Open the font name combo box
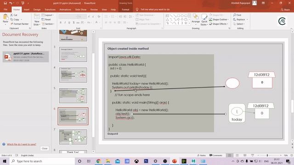 (x=68, y=16)
